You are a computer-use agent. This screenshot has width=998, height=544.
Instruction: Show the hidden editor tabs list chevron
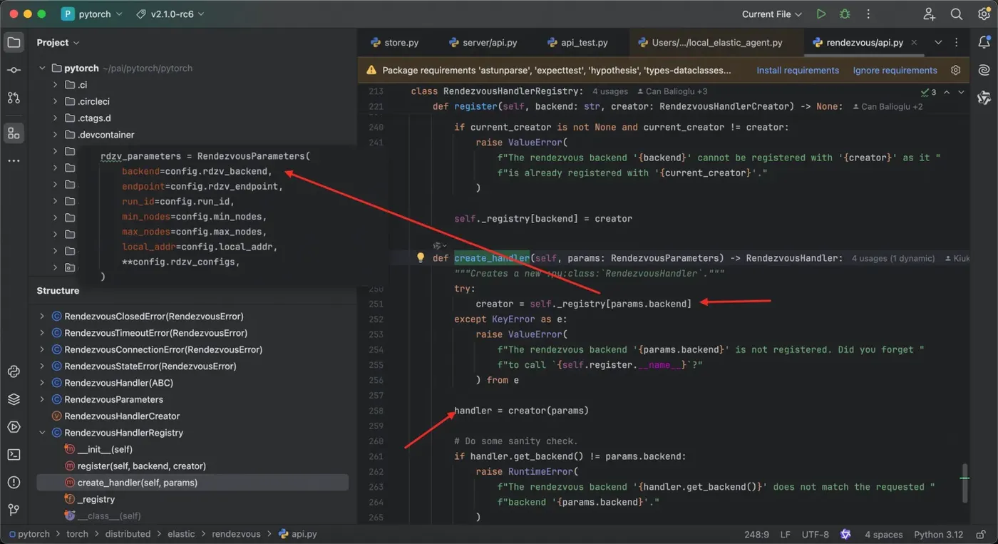(938, 43)
